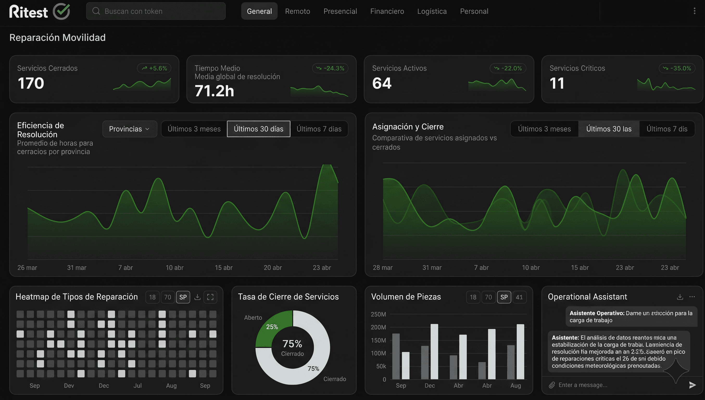
Task: Click the attachment paperclip icon
Action: pos(552,385)
